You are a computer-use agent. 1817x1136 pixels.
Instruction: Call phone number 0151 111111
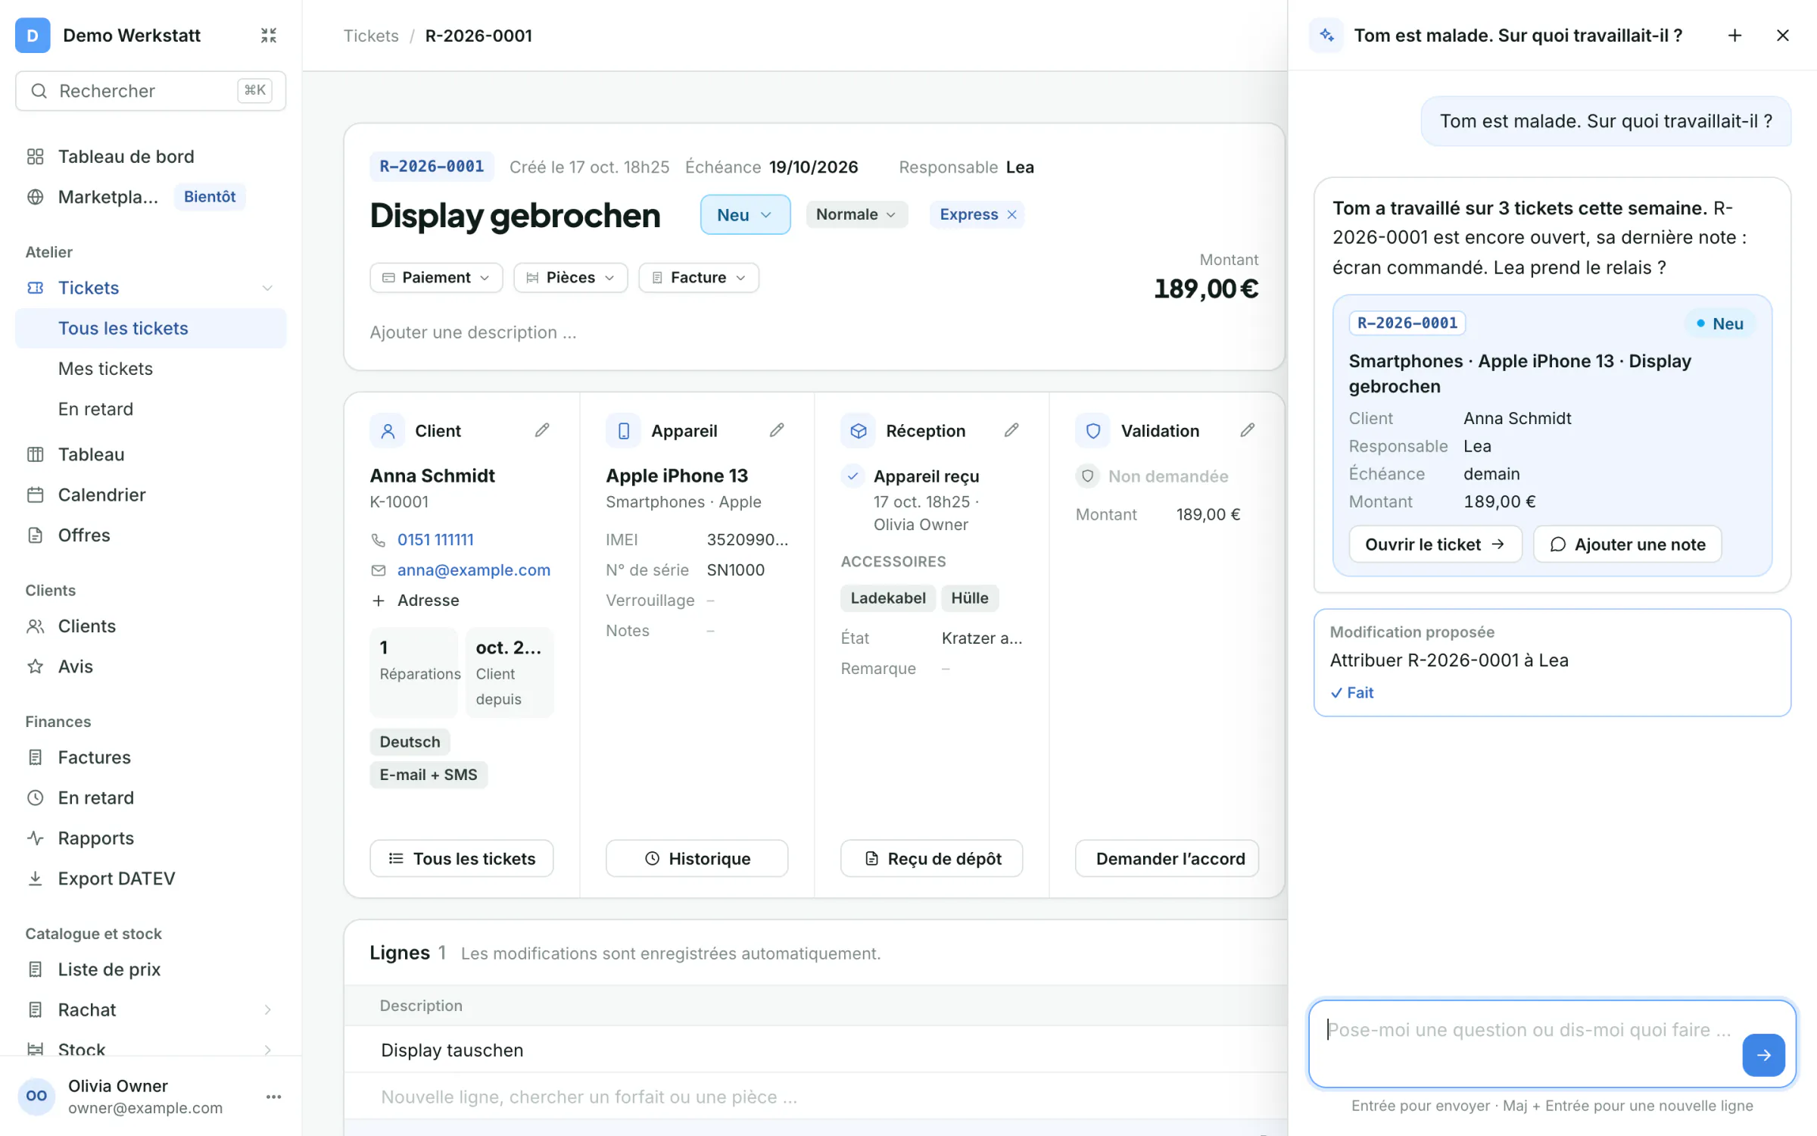point(435,539)
